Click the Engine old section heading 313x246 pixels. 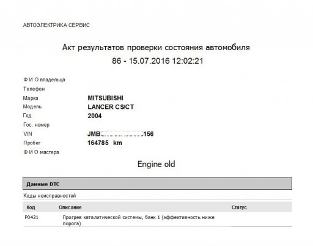[156, 164]
